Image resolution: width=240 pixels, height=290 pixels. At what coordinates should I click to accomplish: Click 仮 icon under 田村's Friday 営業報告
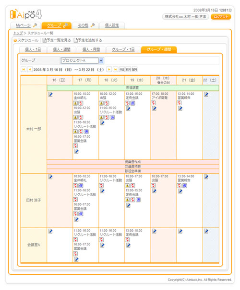[185, 186]
